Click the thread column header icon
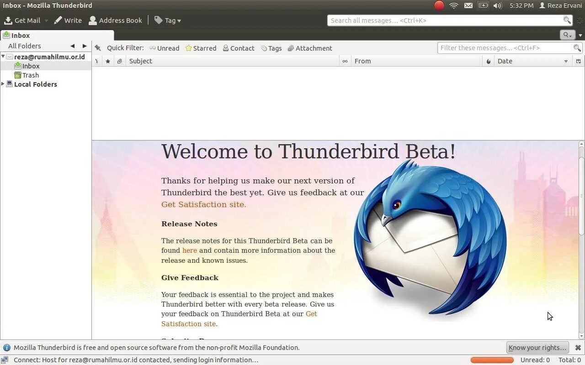Image resolution: width=585 pixels, height=365 pixels. tap(97, 61)
